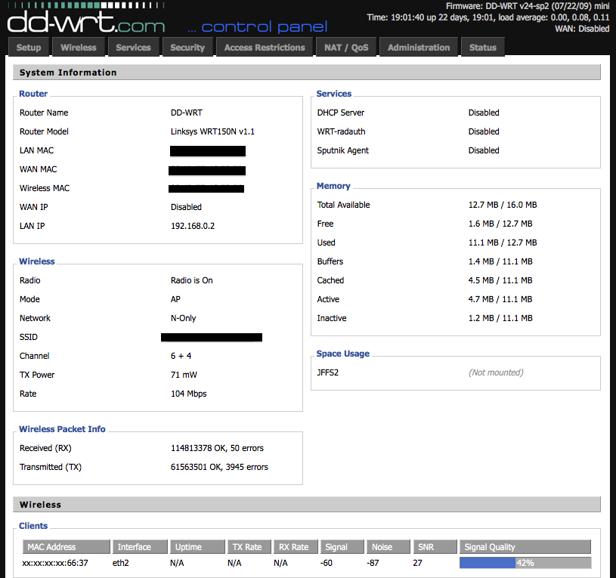
Task: Switch to the Status tab
Action: pyautogui.click(x=483, y=47)
